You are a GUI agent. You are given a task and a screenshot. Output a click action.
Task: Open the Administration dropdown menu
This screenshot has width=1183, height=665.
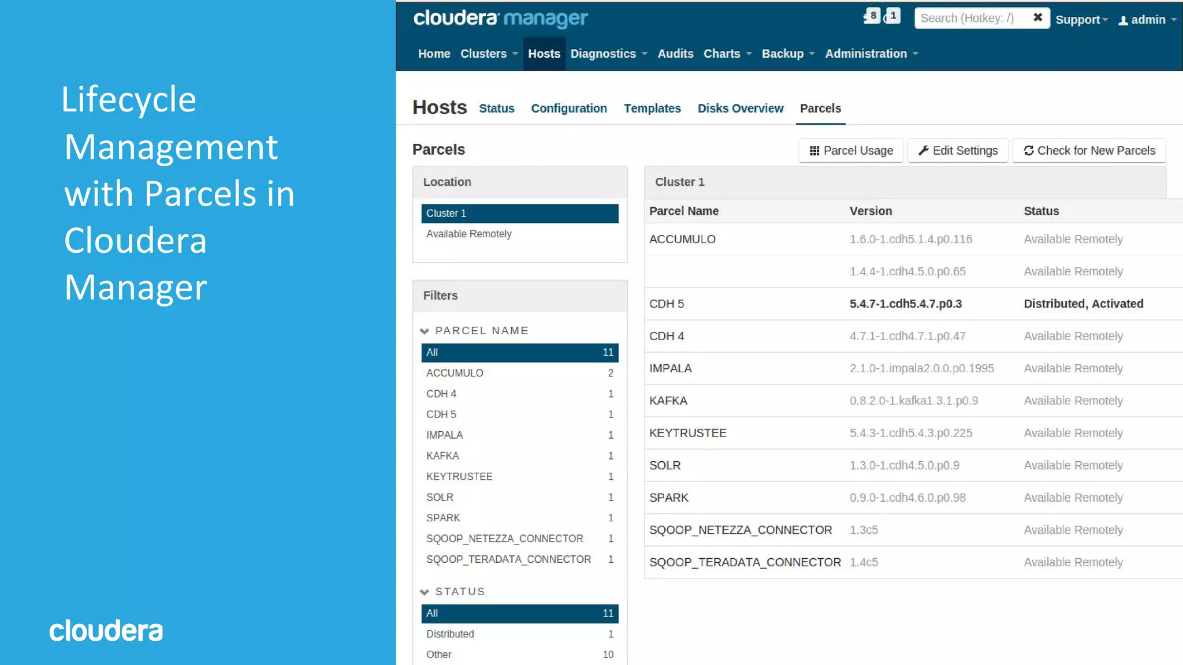pyautogui.click(x=871, y=54)
